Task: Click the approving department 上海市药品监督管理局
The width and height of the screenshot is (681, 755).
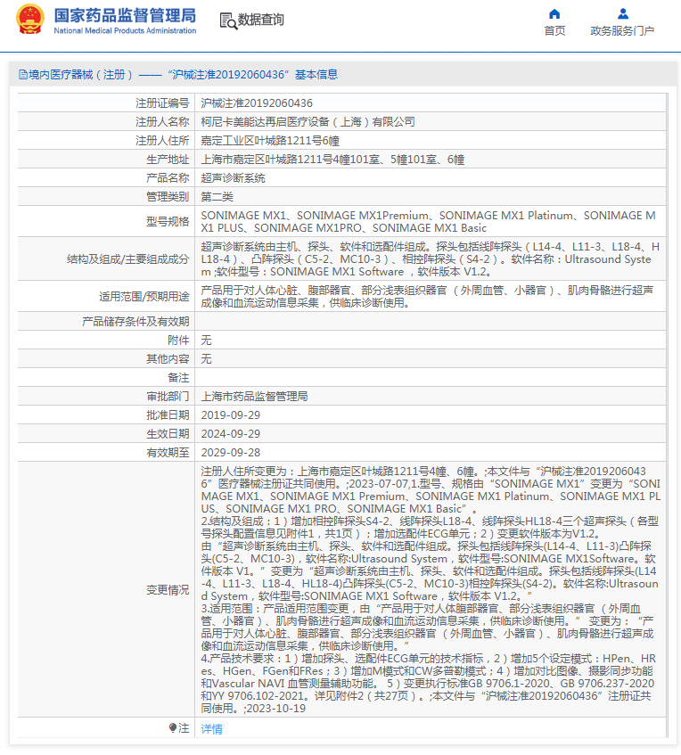Action: [254, 396]
